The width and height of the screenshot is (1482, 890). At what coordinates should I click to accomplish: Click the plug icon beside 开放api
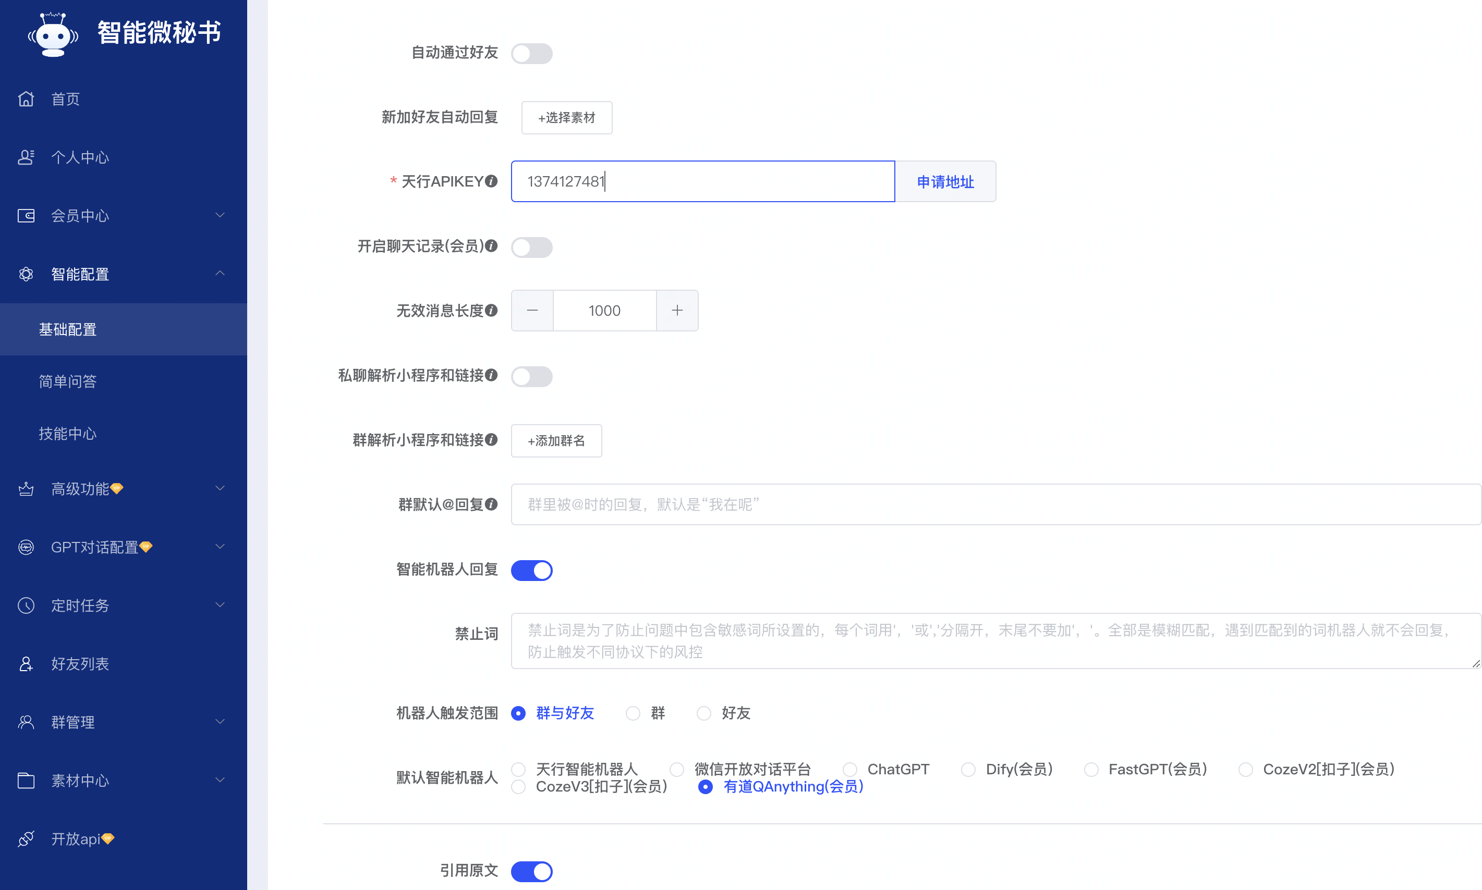tap(26, 839)
